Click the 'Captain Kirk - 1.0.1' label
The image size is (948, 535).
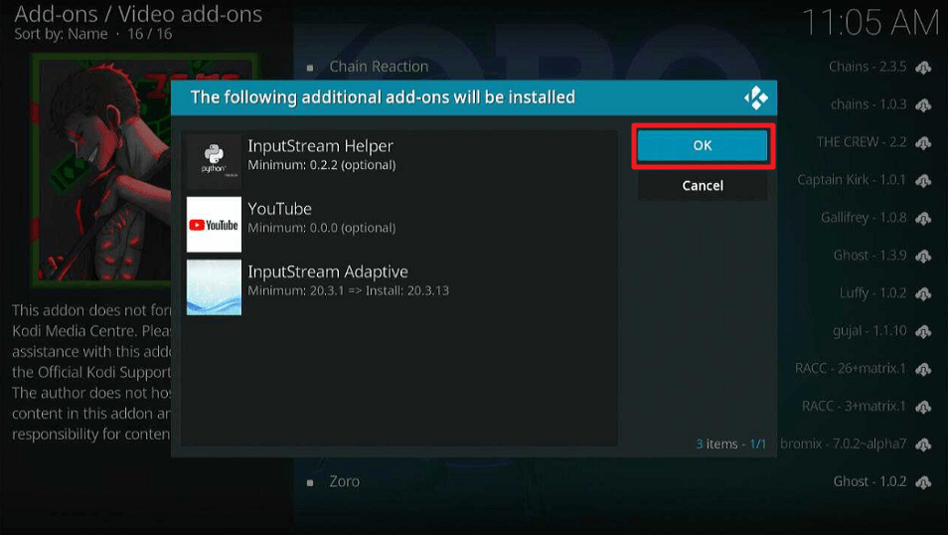coord(852,180)
